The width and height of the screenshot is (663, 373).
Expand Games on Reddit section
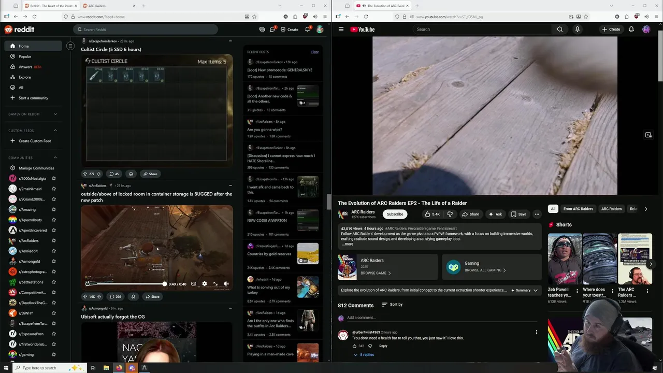[55, 114]
